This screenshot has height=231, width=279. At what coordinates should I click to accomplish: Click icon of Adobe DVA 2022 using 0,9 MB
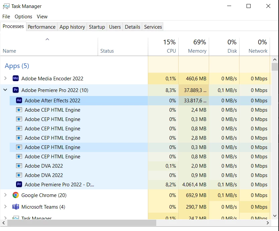pyautogui.click(x=19, y=175)
